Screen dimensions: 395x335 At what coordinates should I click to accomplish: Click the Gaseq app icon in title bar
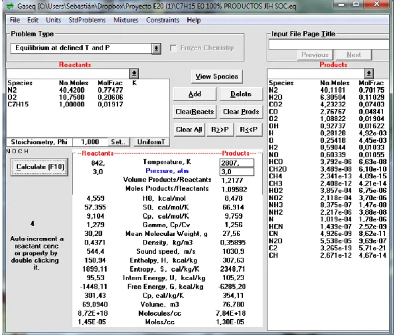pos(9,6)
